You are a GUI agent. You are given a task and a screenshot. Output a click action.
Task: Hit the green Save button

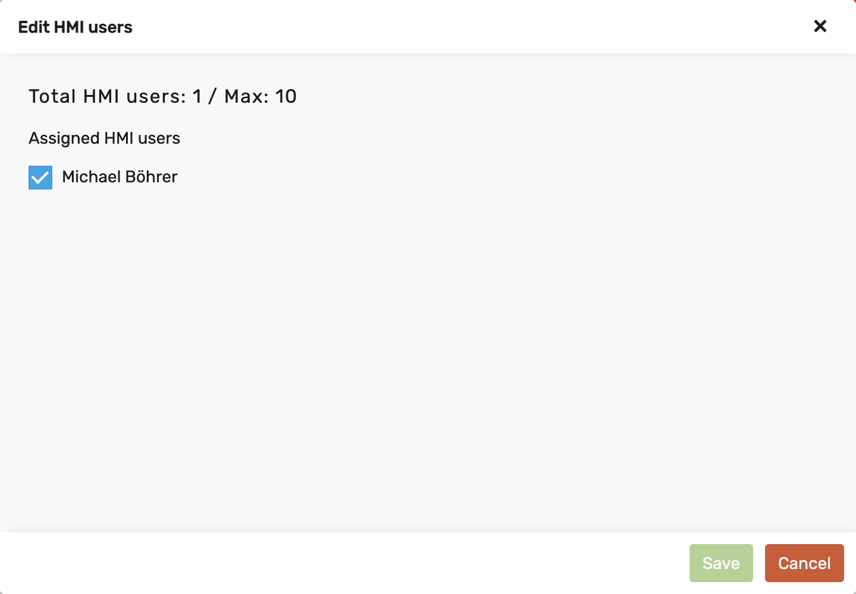(721, 563)
